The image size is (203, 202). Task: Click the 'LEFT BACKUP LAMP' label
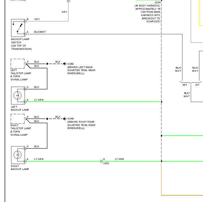[x=20, y=108]
